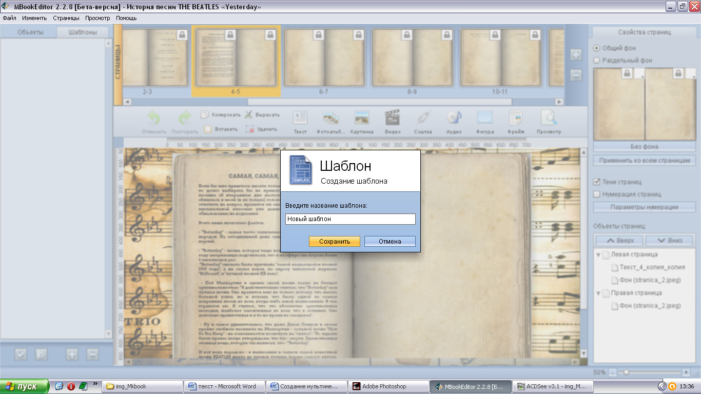Click single-check icon below left panel
This screenshot has height=394, width=701.
(21, 353)
